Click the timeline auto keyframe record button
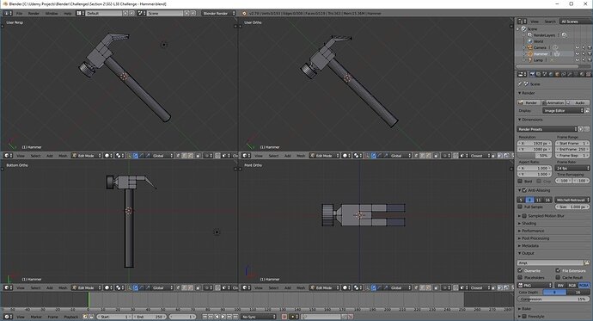This screenshot has width=593, height=321. (x=284, y=317)
